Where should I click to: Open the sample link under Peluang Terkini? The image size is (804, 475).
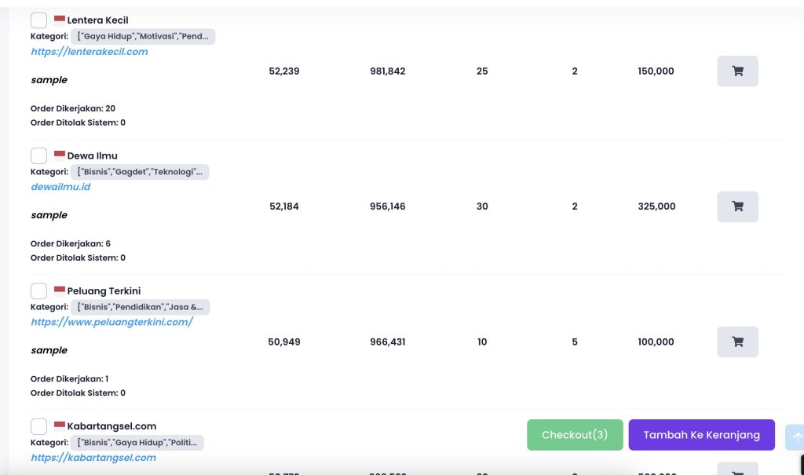click(49, 350)
